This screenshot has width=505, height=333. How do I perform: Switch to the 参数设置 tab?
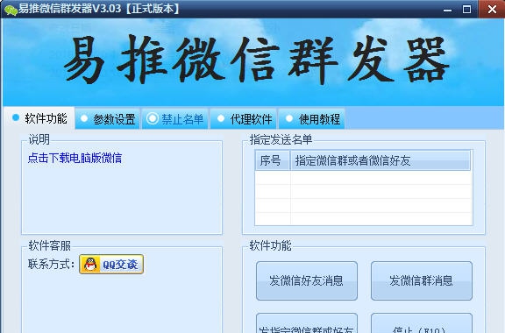click(108, 119)
